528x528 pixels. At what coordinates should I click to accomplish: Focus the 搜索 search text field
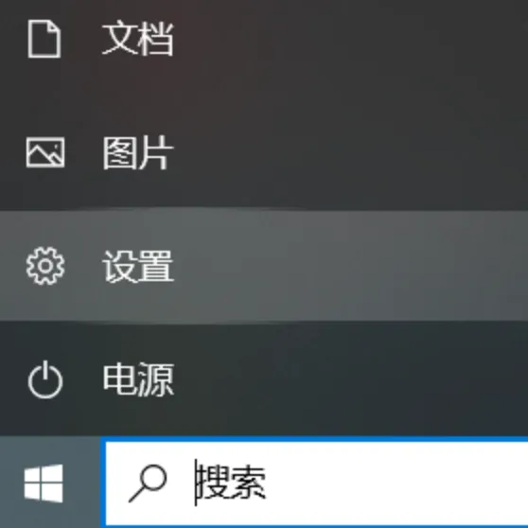pos(317,484)
